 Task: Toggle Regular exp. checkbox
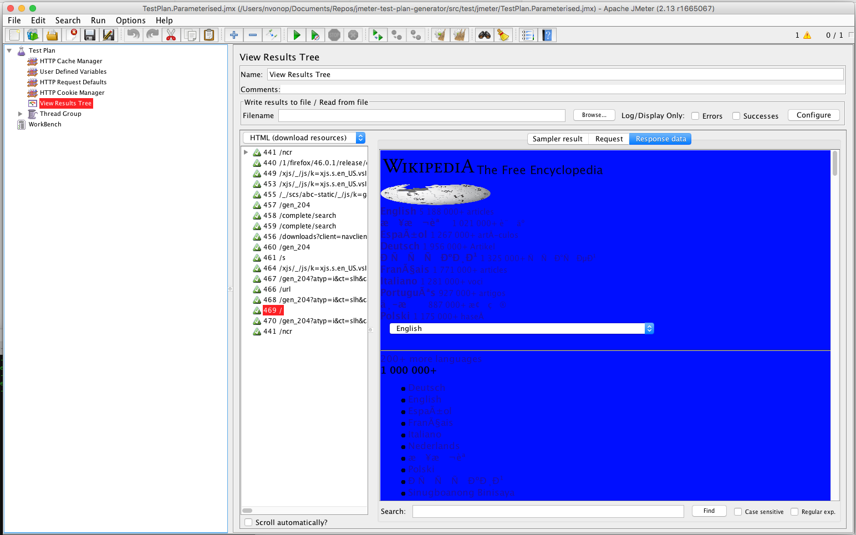(794, 512)
